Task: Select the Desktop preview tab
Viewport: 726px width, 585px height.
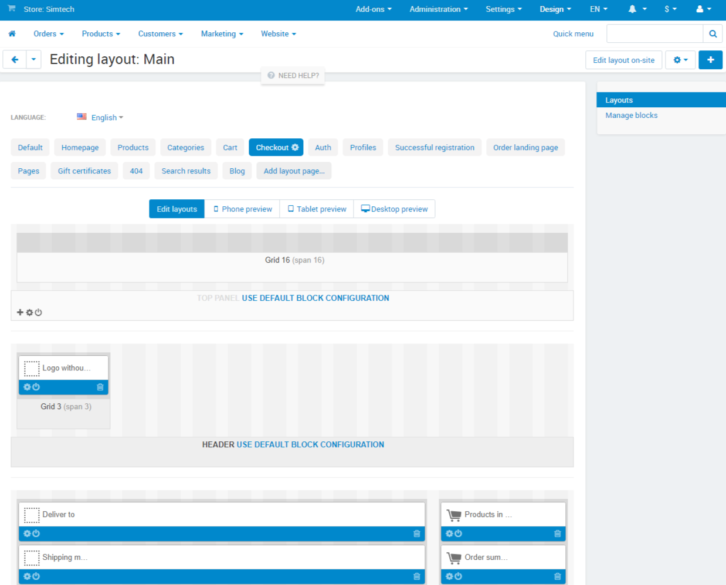Action: (x=394, y=209)
